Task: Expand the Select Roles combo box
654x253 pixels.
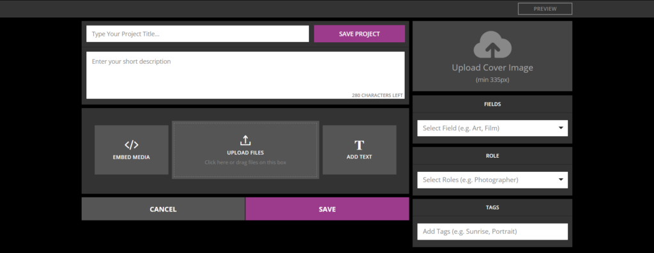Action: (x=492, y=180)
